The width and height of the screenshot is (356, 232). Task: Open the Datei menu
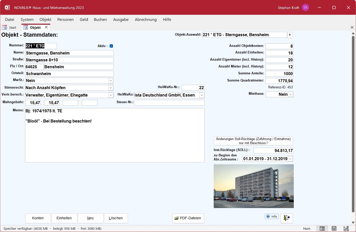(10, 19)
